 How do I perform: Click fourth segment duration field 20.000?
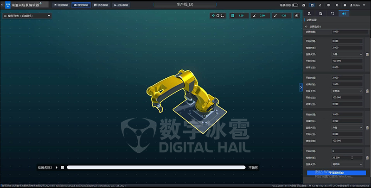346,158
